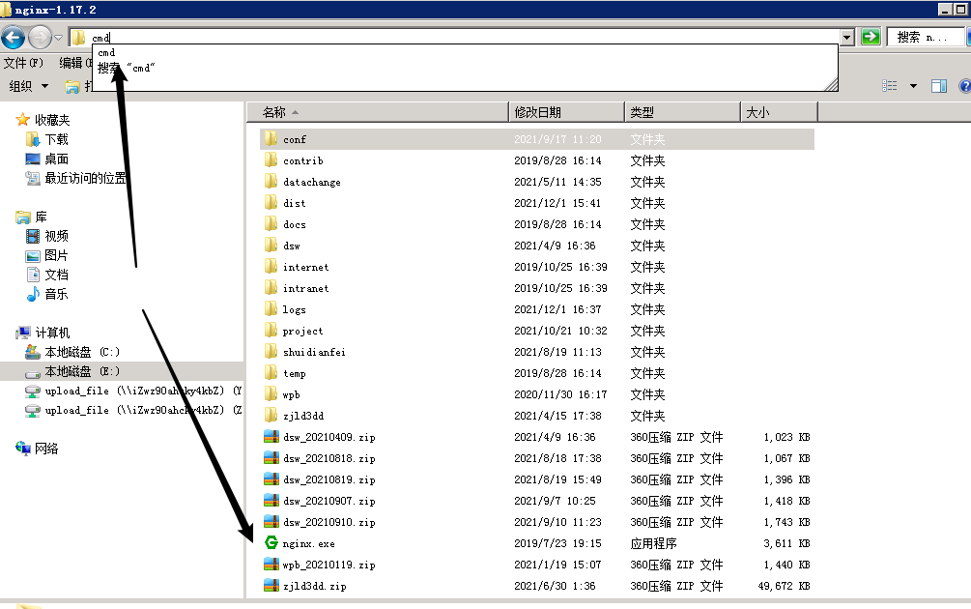The image size is (971, 609).
Task: Select 计算机 in the navigation pane
Action: pos(43,333)
